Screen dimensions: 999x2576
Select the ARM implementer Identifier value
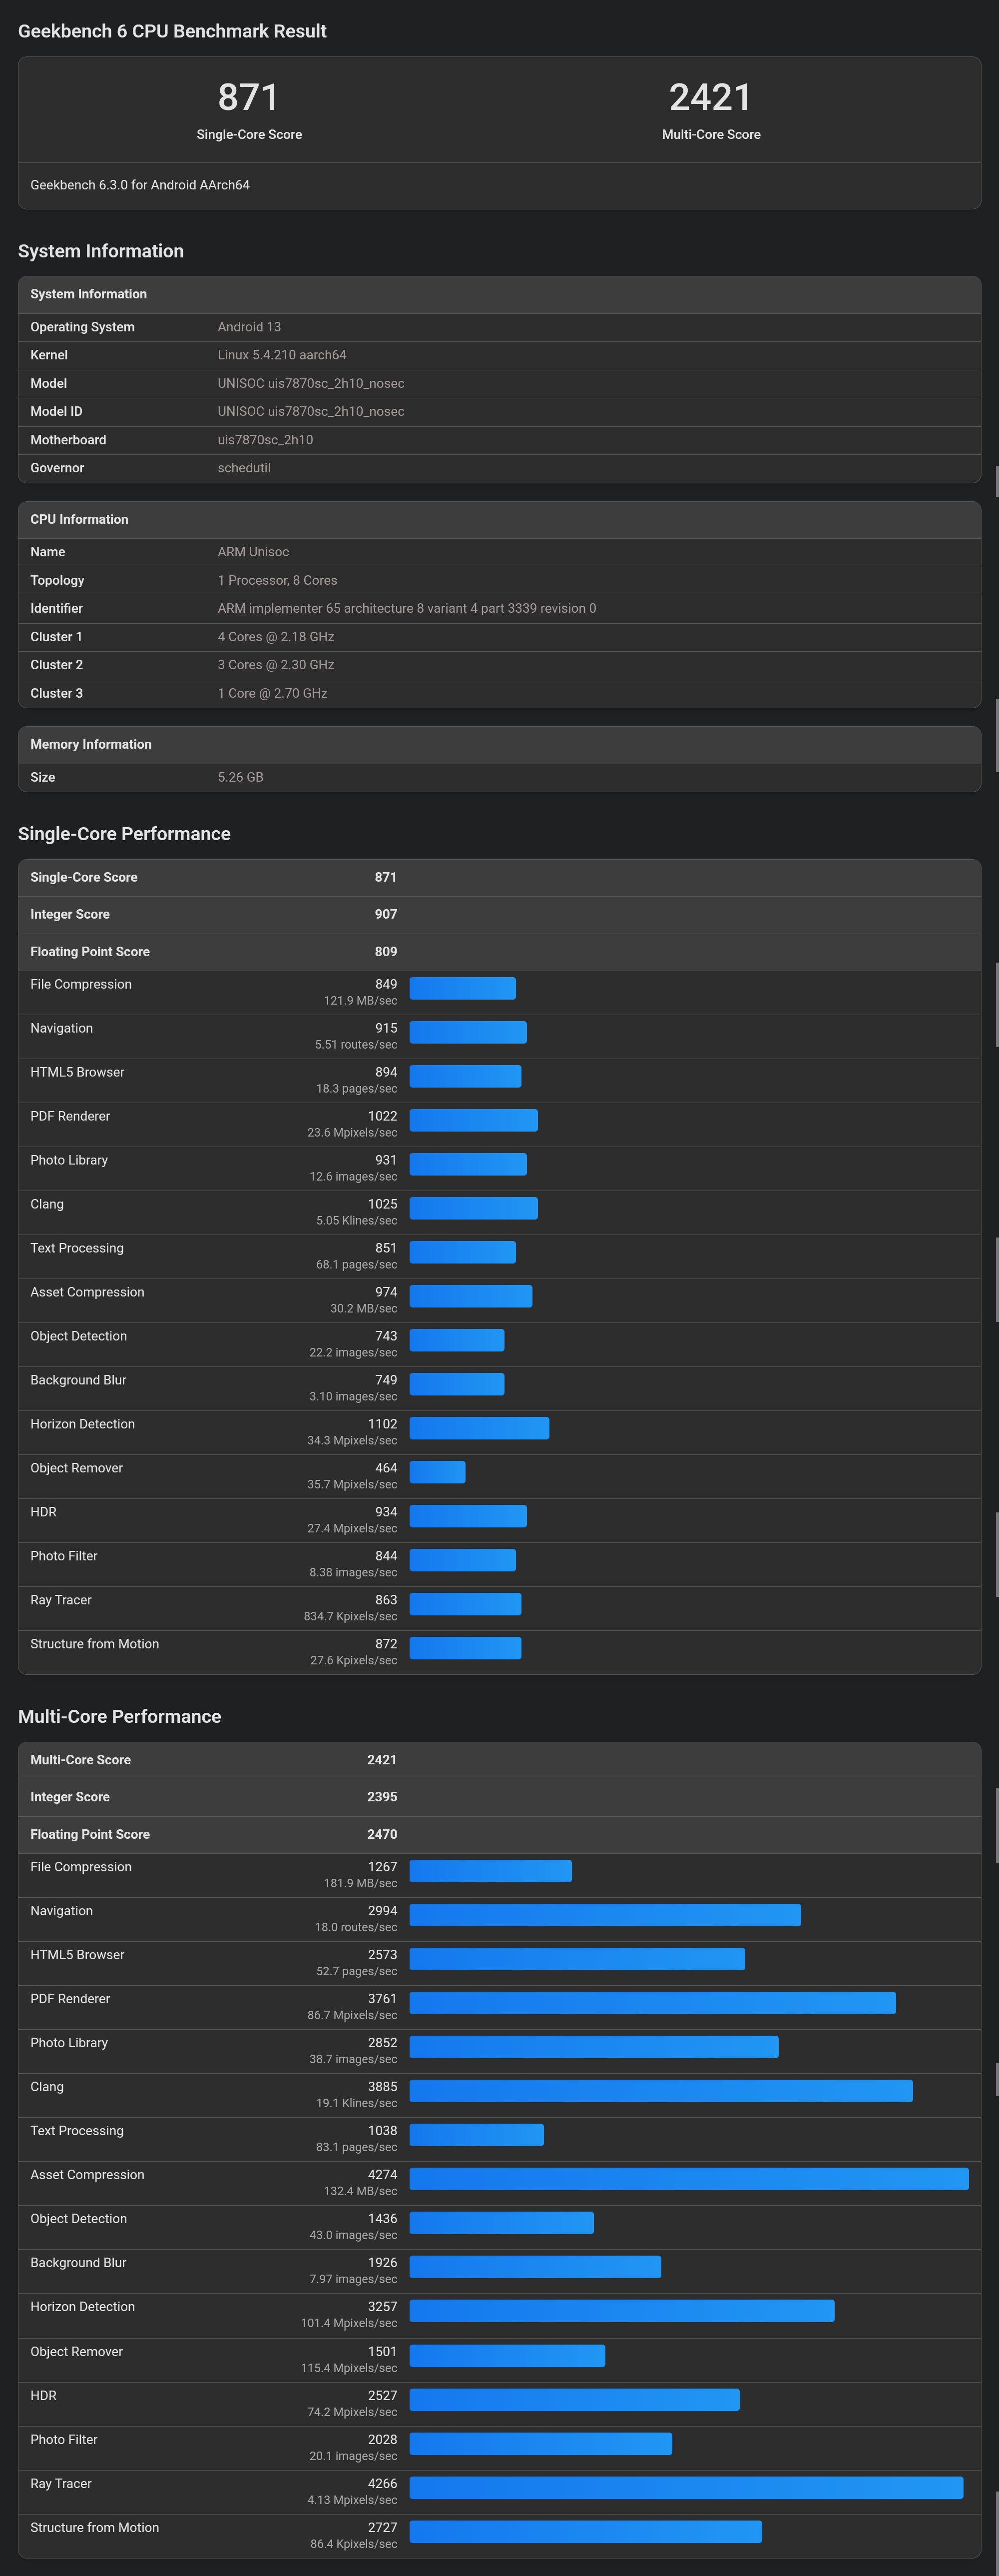click(x=407, y=608)
